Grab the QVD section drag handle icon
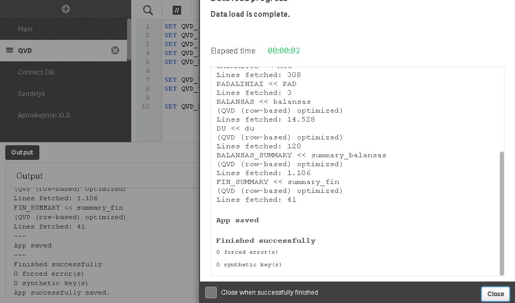515x303 pixels. 10,50
